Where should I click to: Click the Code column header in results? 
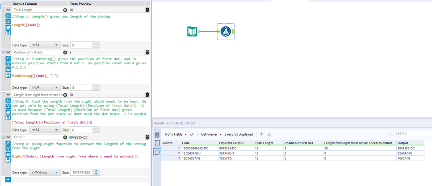[x=199, y=143]
